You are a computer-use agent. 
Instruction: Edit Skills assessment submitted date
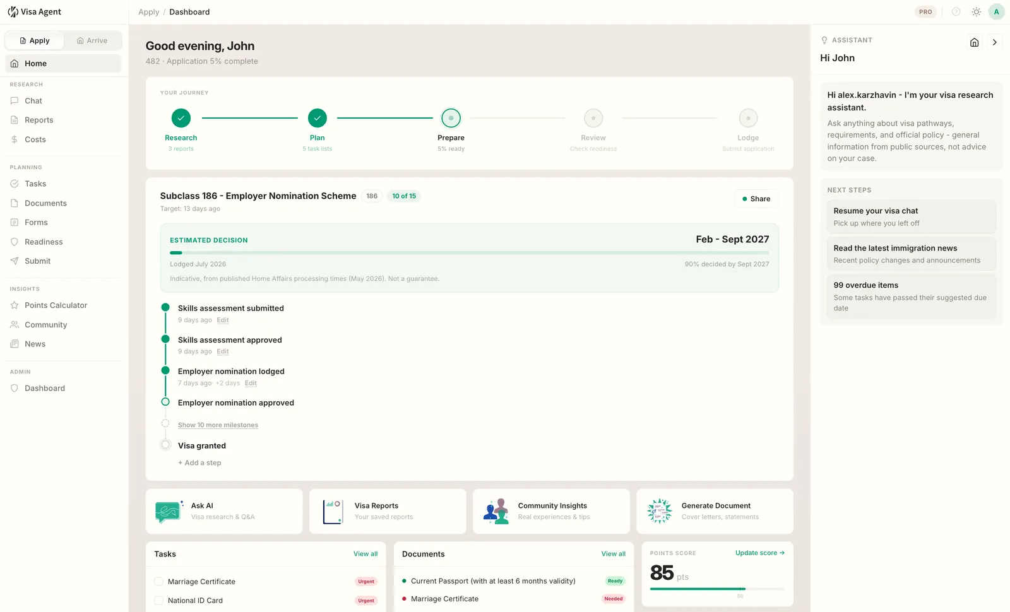pyautogui.click(x=223, y=321)
